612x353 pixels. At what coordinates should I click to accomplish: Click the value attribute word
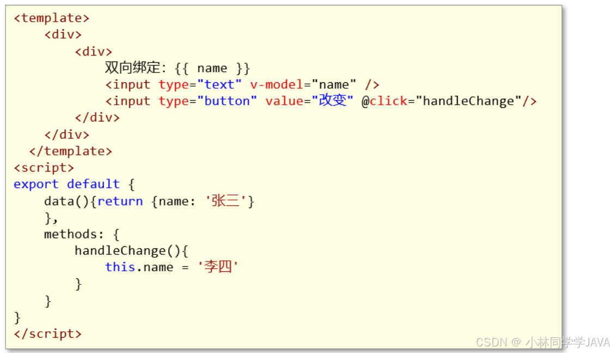[x=284, y=101]
